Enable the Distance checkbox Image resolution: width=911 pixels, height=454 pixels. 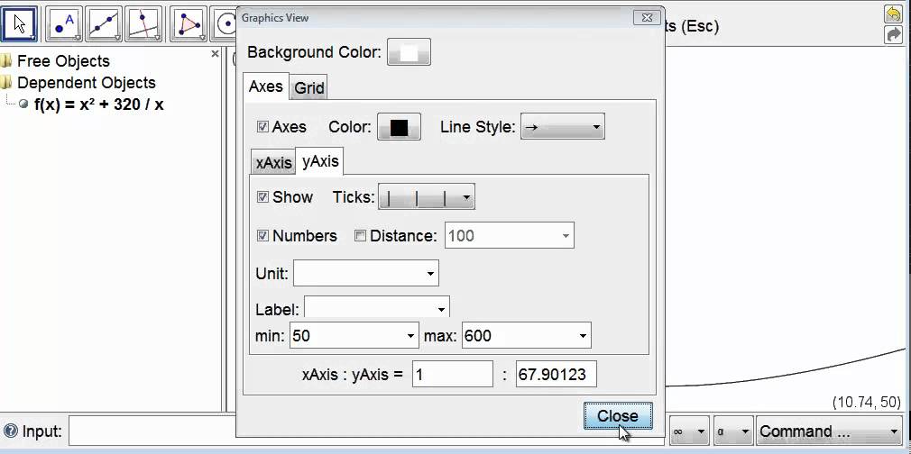pyautogui.click(x=361, y=236)
